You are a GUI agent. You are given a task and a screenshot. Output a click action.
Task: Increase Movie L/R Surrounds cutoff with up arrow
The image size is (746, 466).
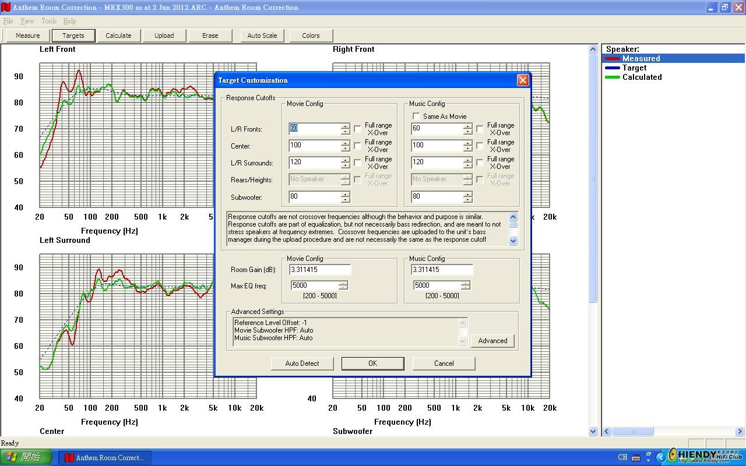coord(346,160)
